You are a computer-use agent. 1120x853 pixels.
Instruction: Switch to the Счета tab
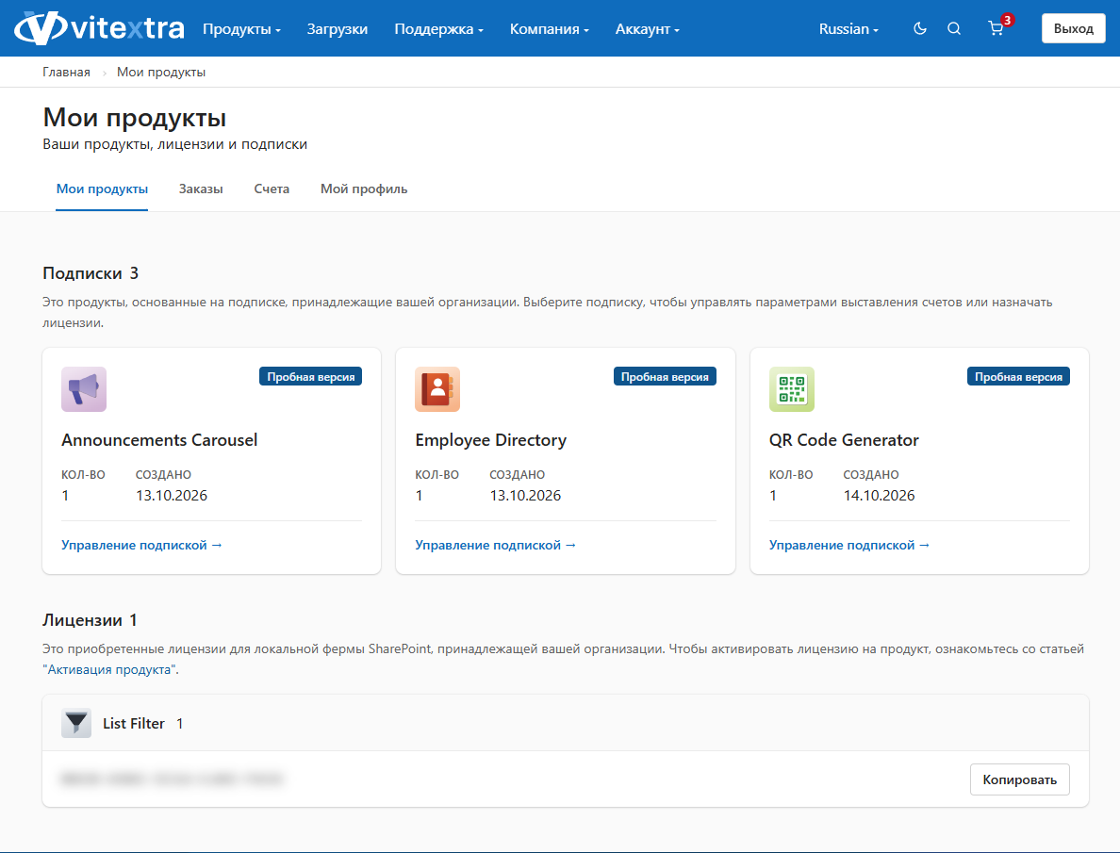coord(272,189)
